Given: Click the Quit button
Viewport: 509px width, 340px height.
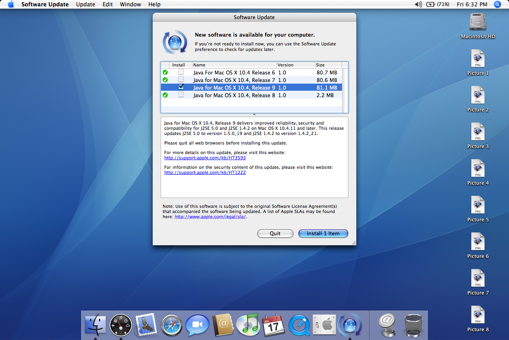Looking at the screenshot, I should (x=275, y=234).
